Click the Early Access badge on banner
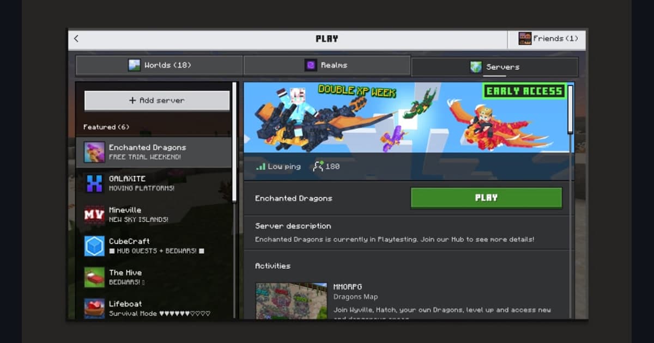This screenshot has height=343, width=654. point(524,91)
